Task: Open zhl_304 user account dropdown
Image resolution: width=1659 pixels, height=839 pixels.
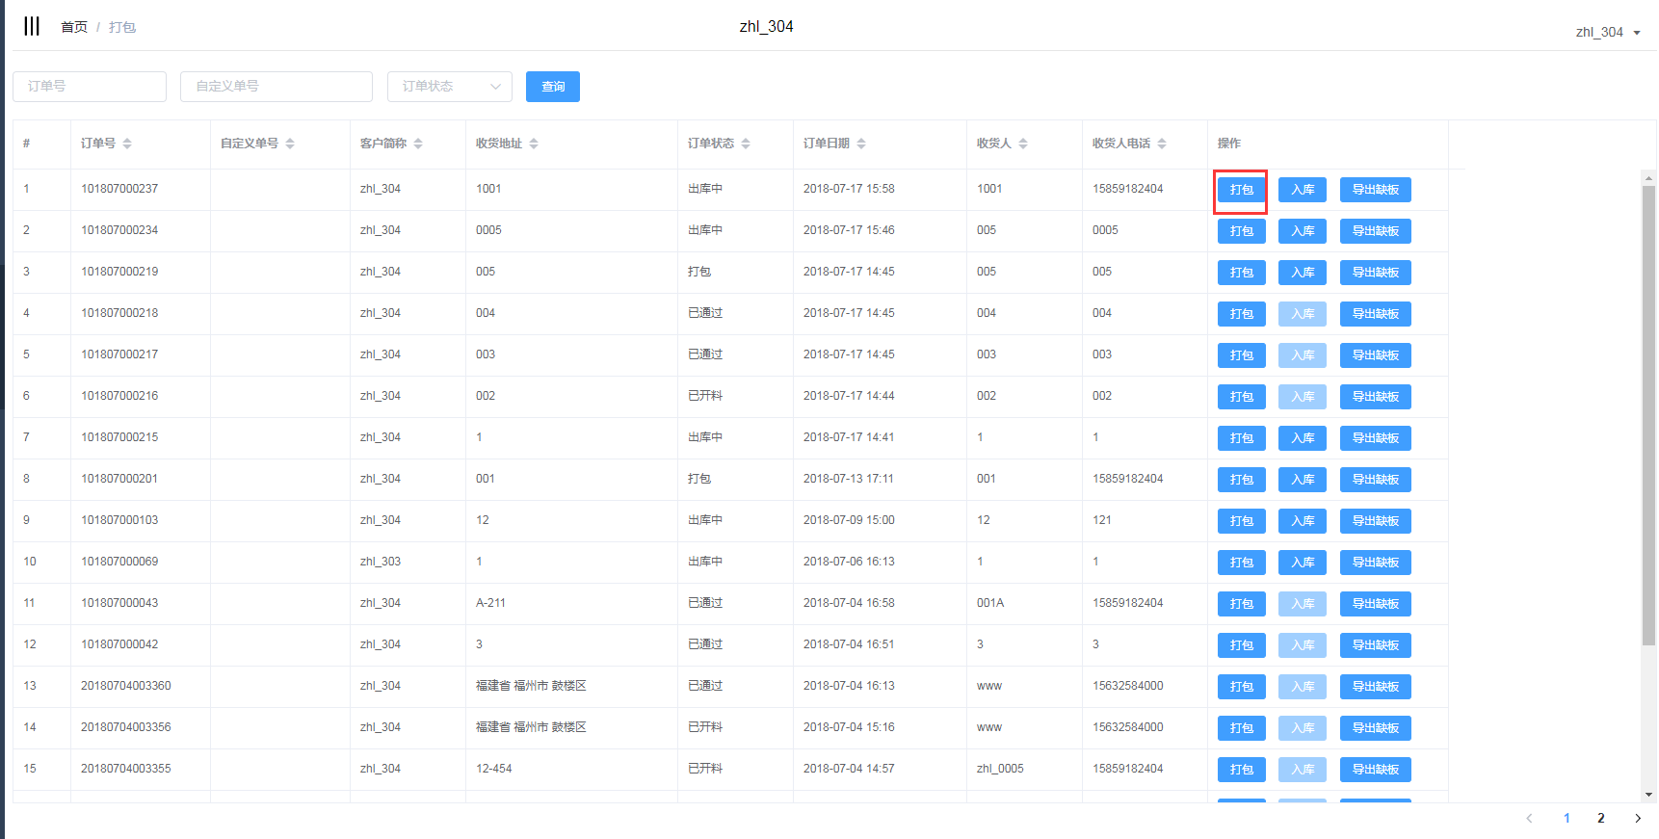Action: pyautogui.click(x=1607, y=32)
